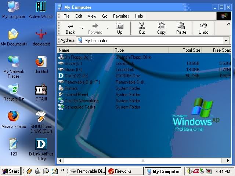
Task: Open the Go menu
Action: click(x=105, y=16)
